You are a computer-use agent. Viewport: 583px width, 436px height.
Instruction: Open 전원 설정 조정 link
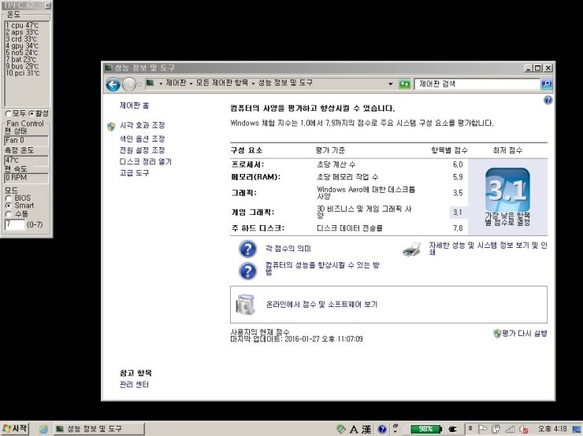pyautogui.click(x=142, y=150)
